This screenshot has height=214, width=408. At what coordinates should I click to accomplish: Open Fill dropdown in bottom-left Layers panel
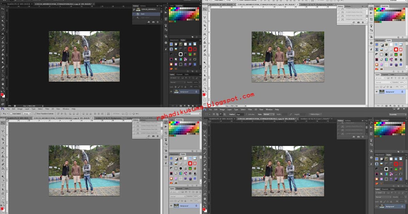[x=200, y=201]
